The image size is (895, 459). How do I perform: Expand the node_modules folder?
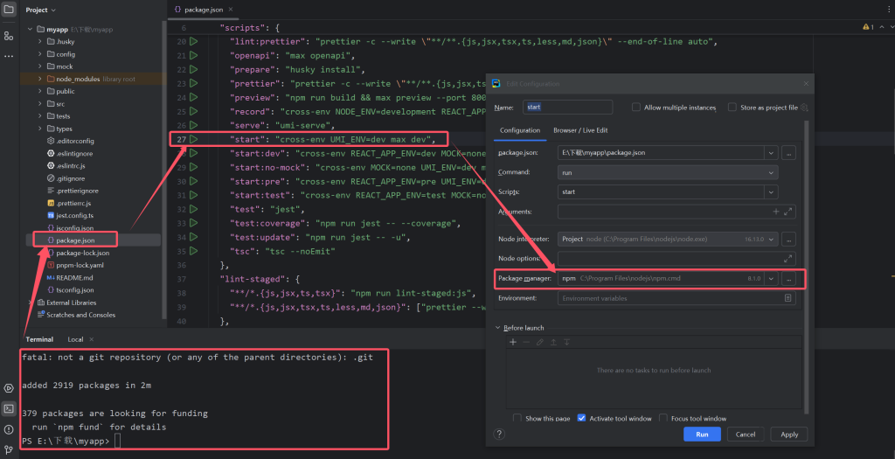click(40, 79)
